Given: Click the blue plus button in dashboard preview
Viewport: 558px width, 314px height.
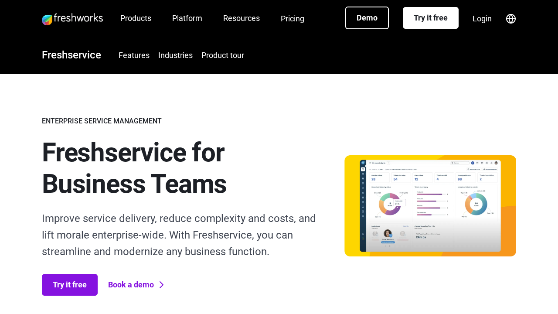Looking at the screenshot, I should (473, 163).
